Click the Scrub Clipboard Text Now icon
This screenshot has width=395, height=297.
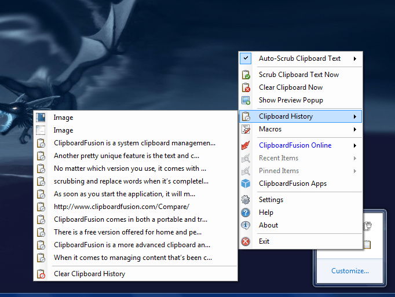click(246, 75)
